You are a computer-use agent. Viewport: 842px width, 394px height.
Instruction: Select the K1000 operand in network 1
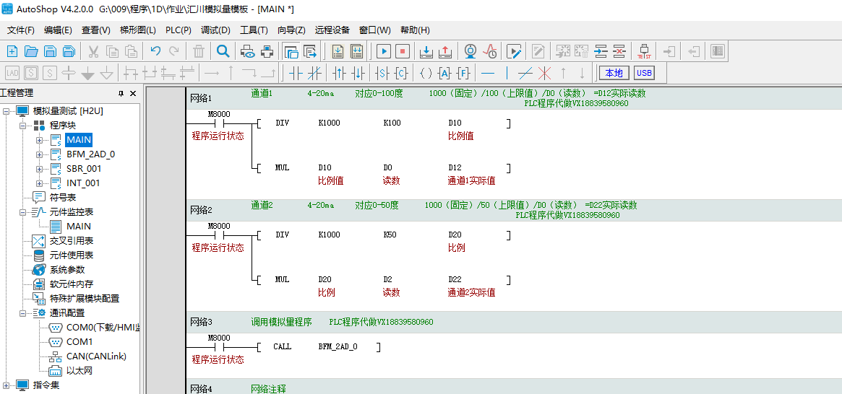329,123
